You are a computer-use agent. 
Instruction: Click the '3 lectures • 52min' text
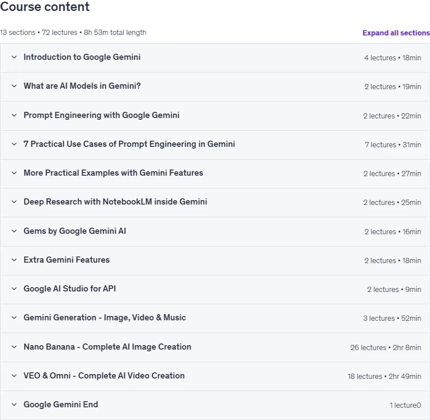pyautogui.click(x=392, y=318)
